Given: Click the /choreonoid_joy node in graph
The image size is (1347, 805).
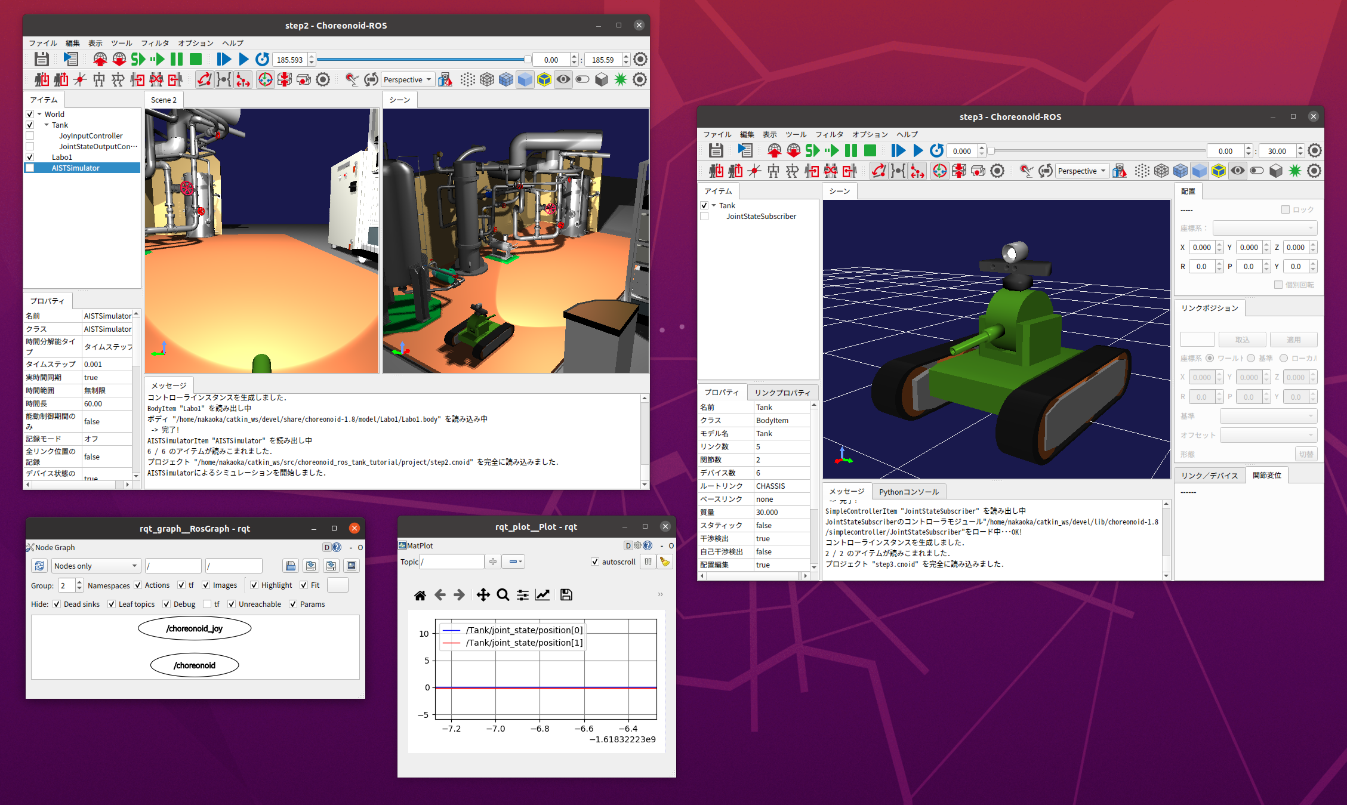Looking at the screenshot, I should click(x=195, y=628).
